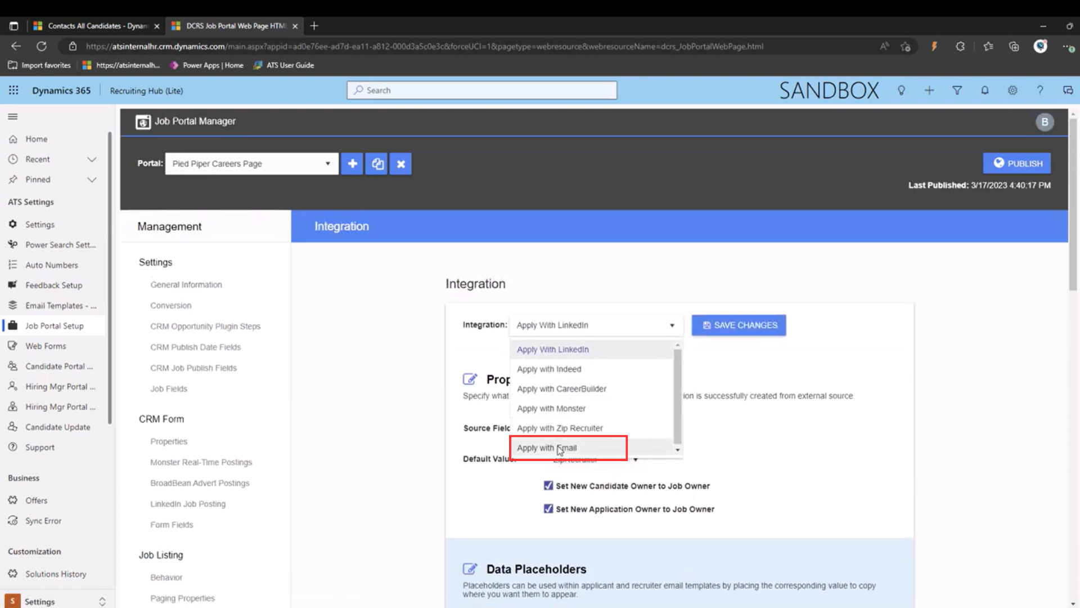The height and width of the screenshot is (608, 1080).
Task: Select Apply with Zip Recruiter option
Action: [x=592, y=428]
